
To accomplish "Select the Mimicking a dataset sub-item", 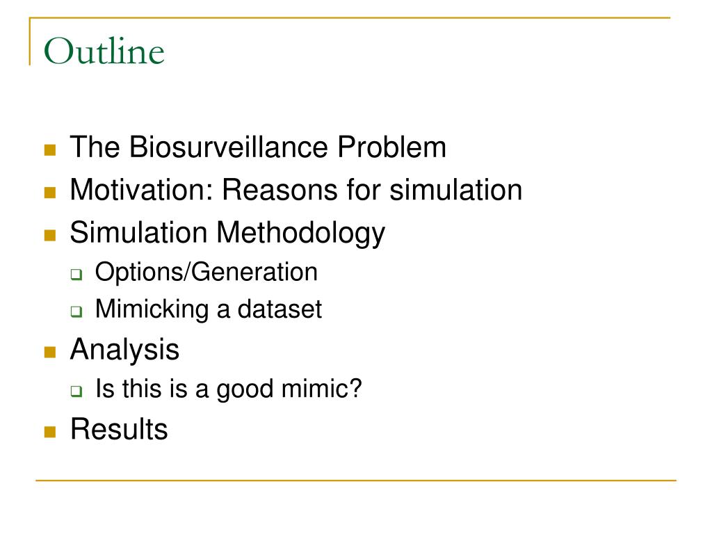I will pyautogui.click(x=209, y=309).
